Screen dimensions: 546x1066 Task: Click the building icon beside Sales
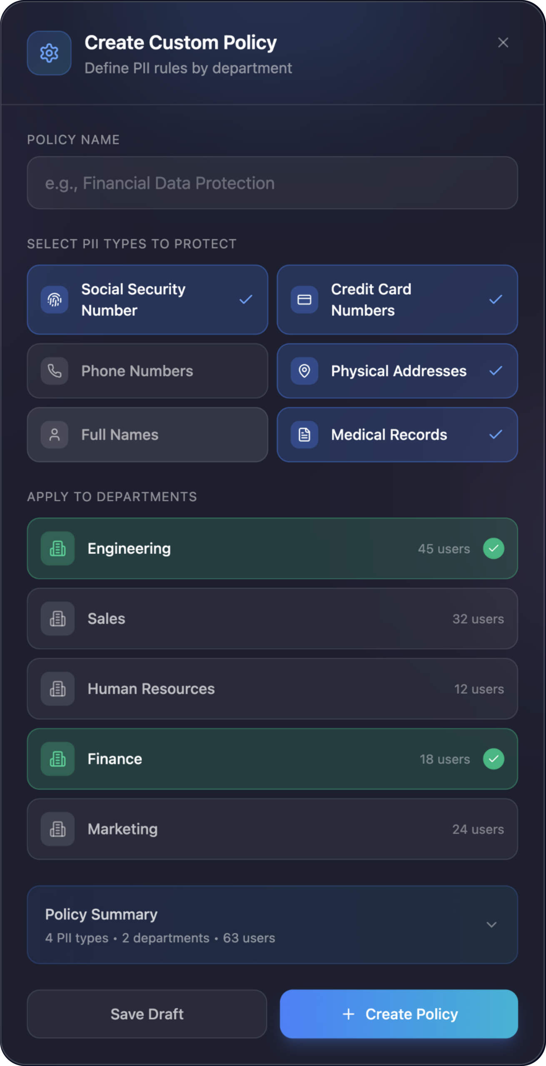(x=57, y=618)
